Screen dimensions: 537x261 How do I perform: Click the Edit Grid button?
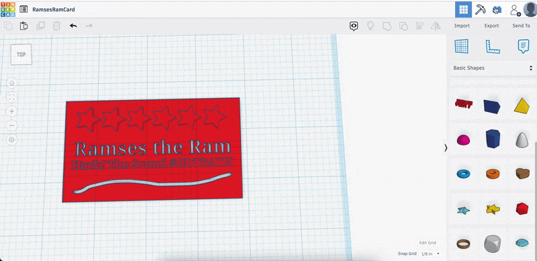click(428, 242)
